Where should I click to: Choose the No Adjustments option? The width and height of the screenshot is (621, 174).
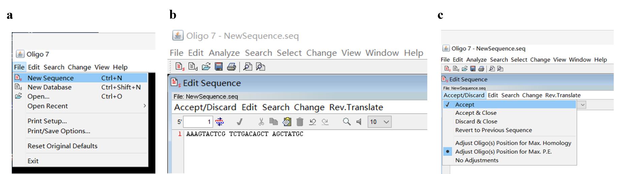476,160
